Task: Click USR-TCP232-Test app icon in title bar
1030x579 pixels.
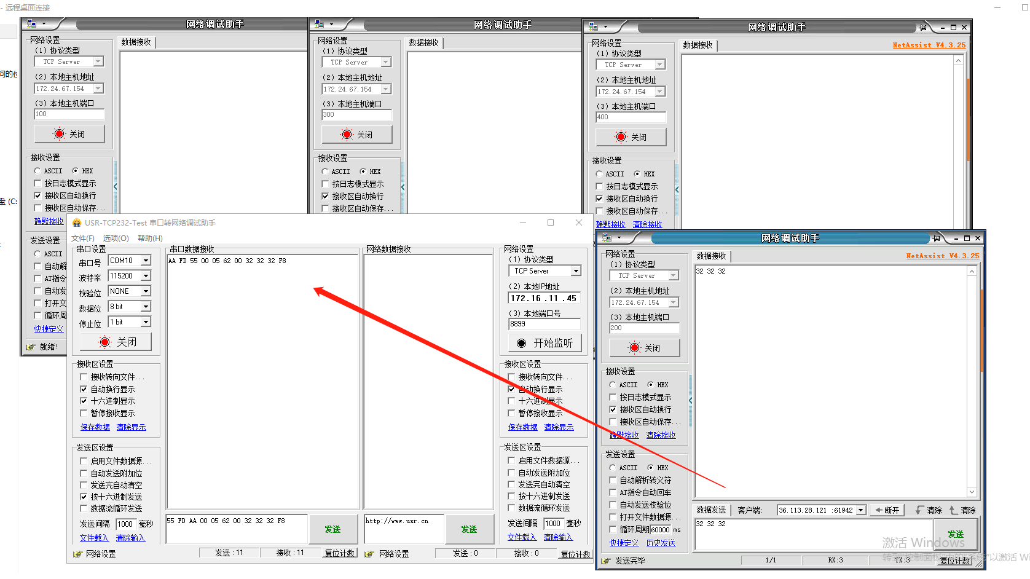Action: 77,223
